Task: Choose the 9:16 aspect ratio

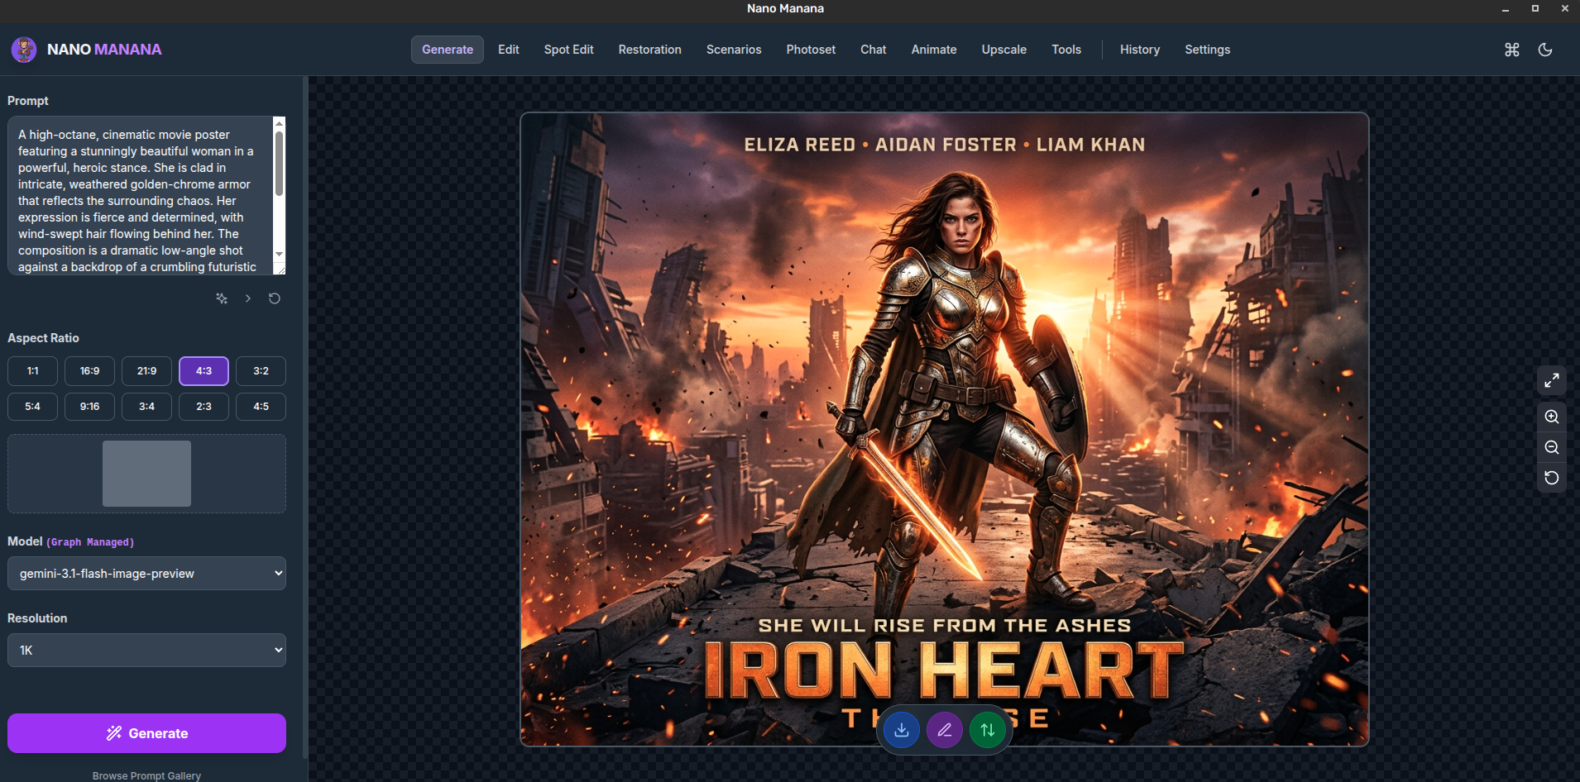Action: 89,407
